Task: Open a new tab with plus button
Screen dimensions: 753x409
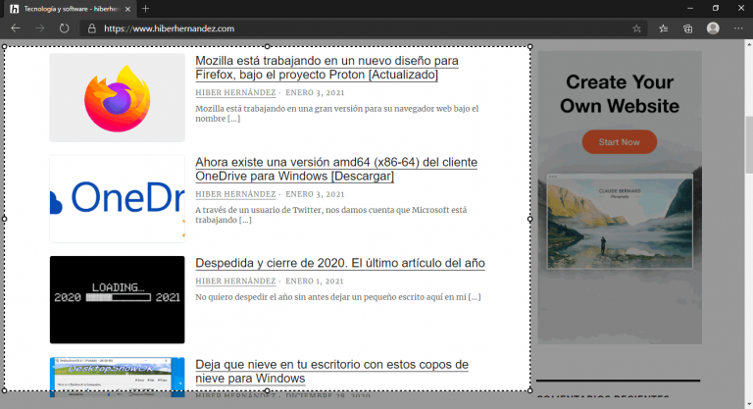Action: click(x=145, y=9)
